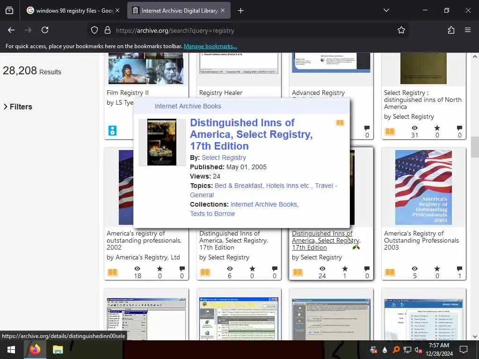Screen dimensions: 479x359
Task: Toggle the muted speaker tray icon
Action: 418,350
